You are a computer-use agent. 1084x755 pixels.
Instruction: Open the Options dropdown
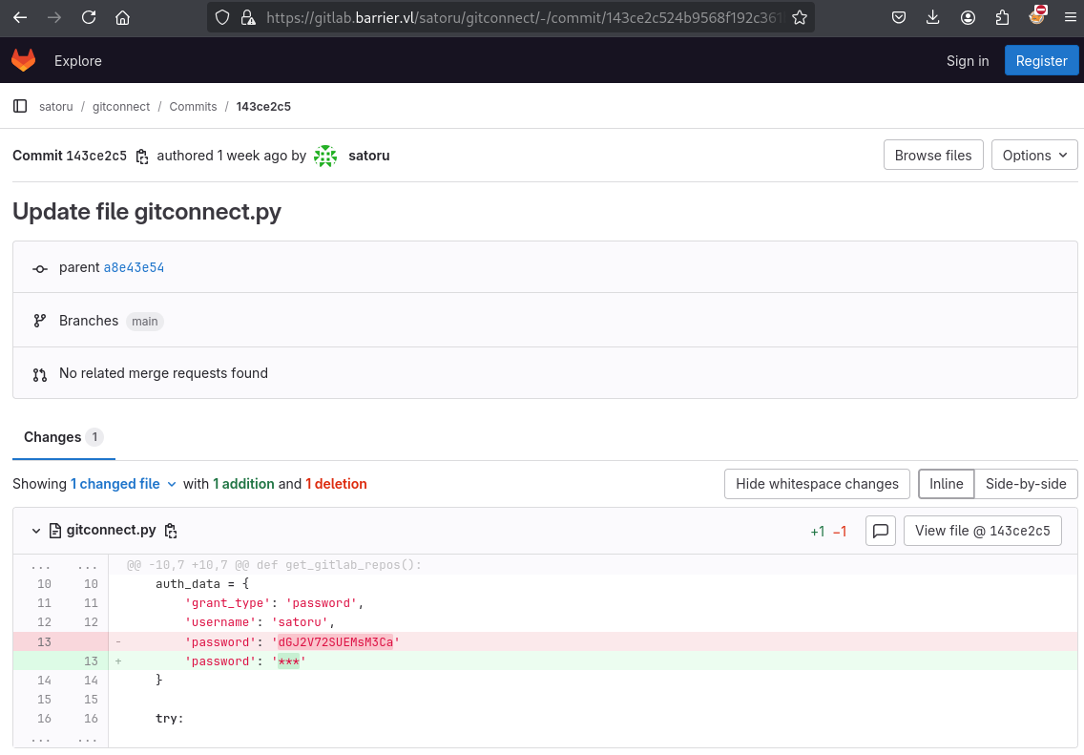[x=1034, y=156]
